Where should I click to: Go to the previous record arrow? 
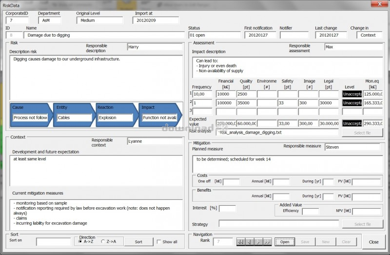[250, 241]
